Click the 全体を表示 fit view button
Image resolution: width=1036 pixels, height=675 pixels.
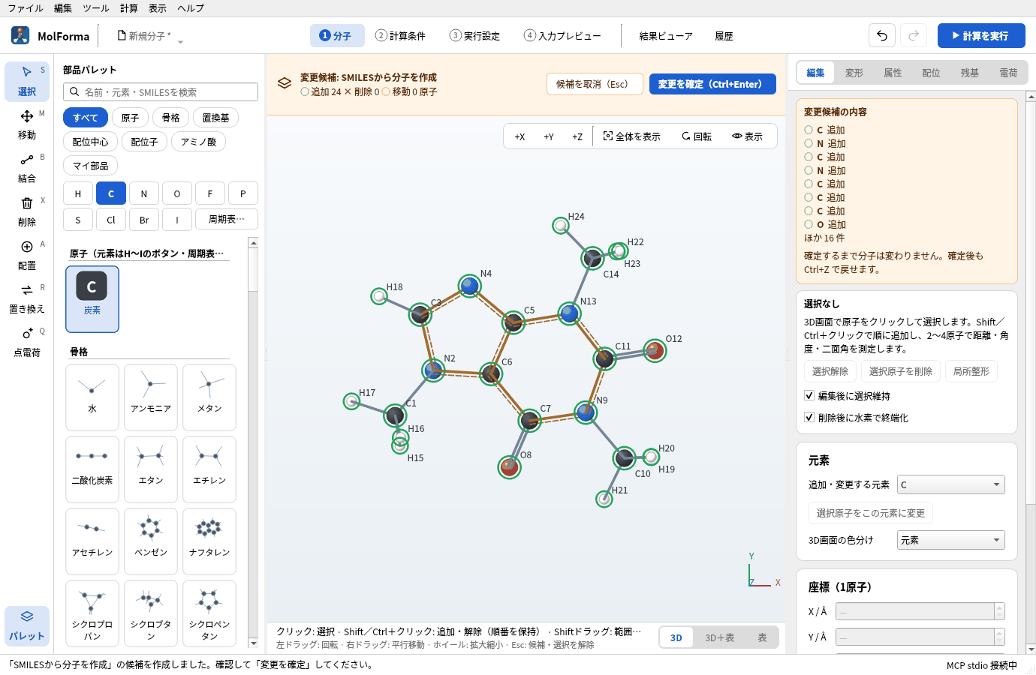point(632,136)
